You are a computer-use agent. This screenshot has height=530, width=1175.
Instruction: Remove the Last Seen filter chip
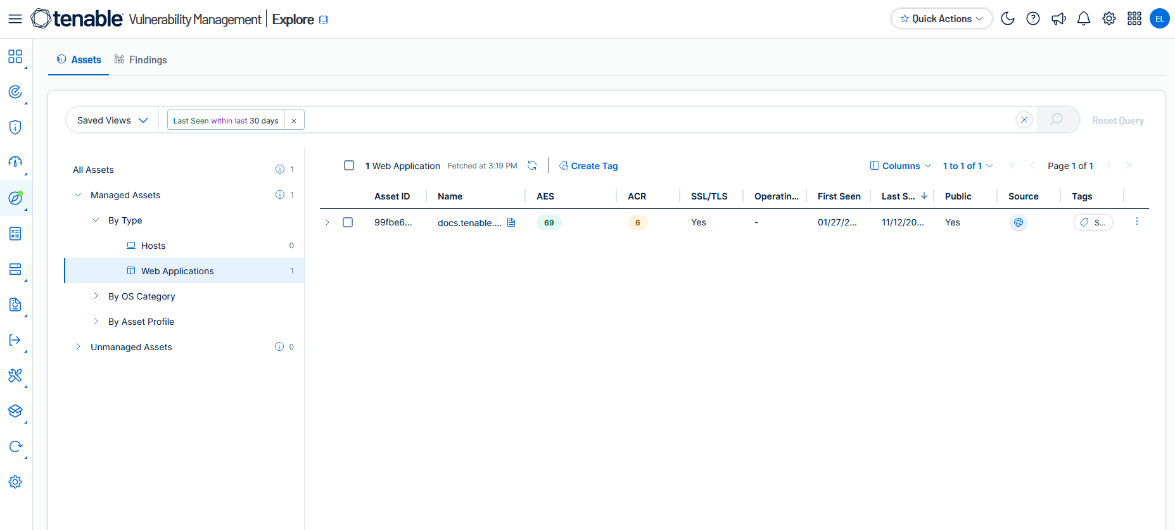click(294, 120)
